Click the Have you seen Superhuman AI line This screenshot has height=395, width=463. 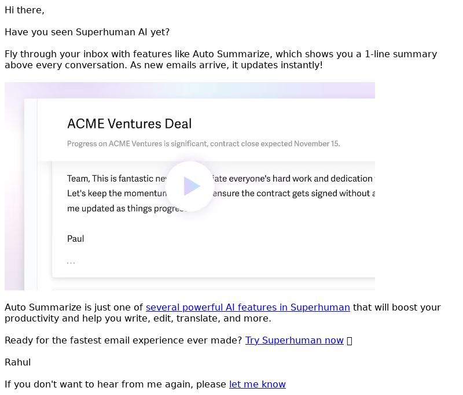coord(87,32)
